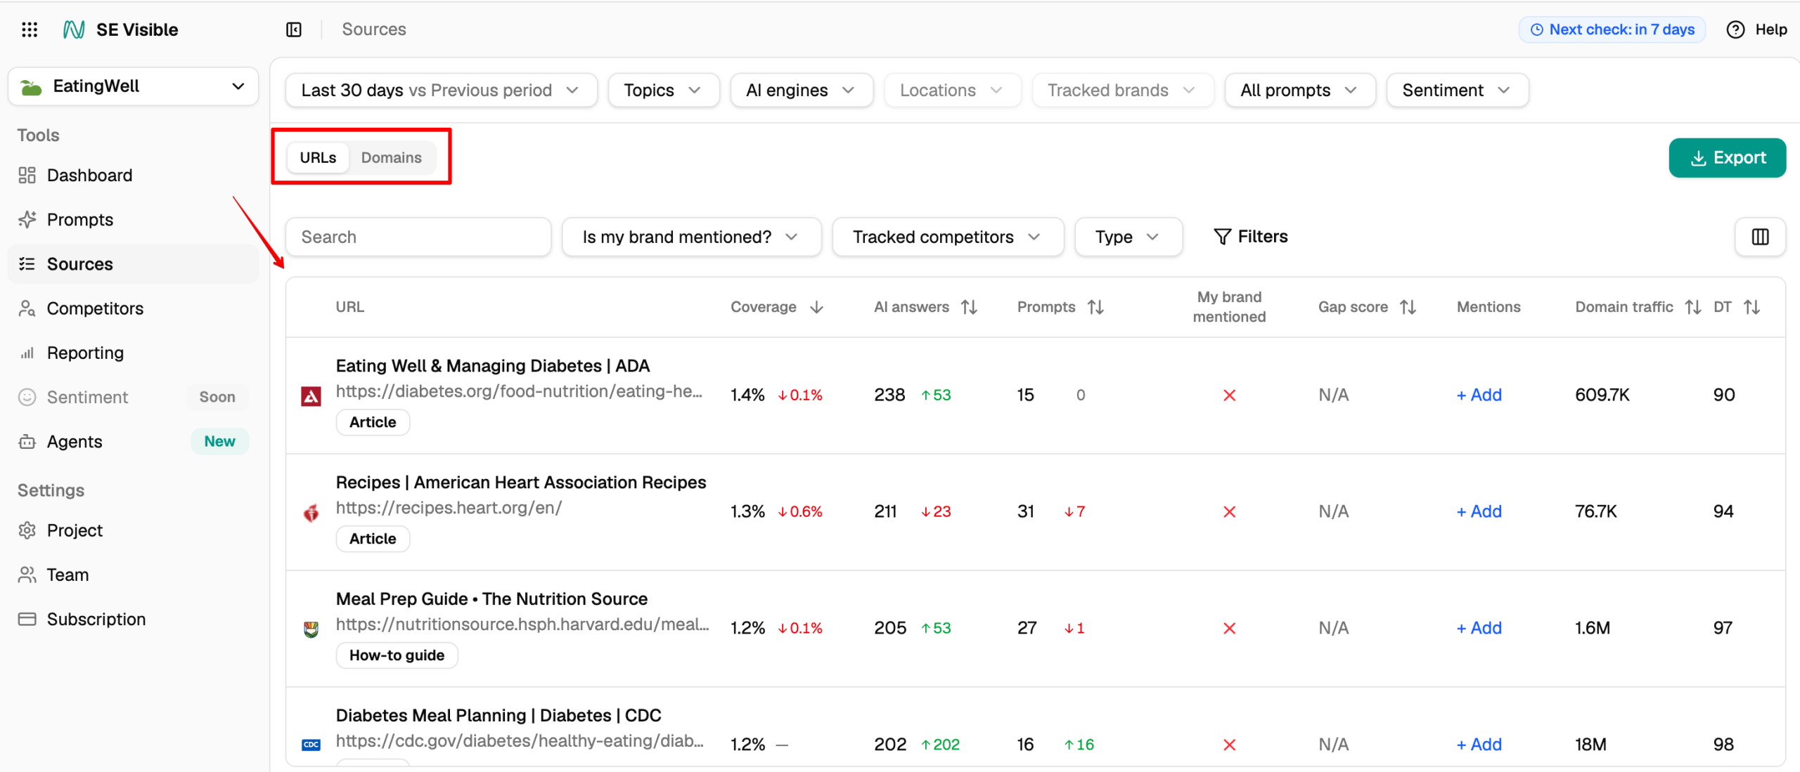Expand the Topics filter dropdown
Screen dimensions: 1800x772
[663, 90]
